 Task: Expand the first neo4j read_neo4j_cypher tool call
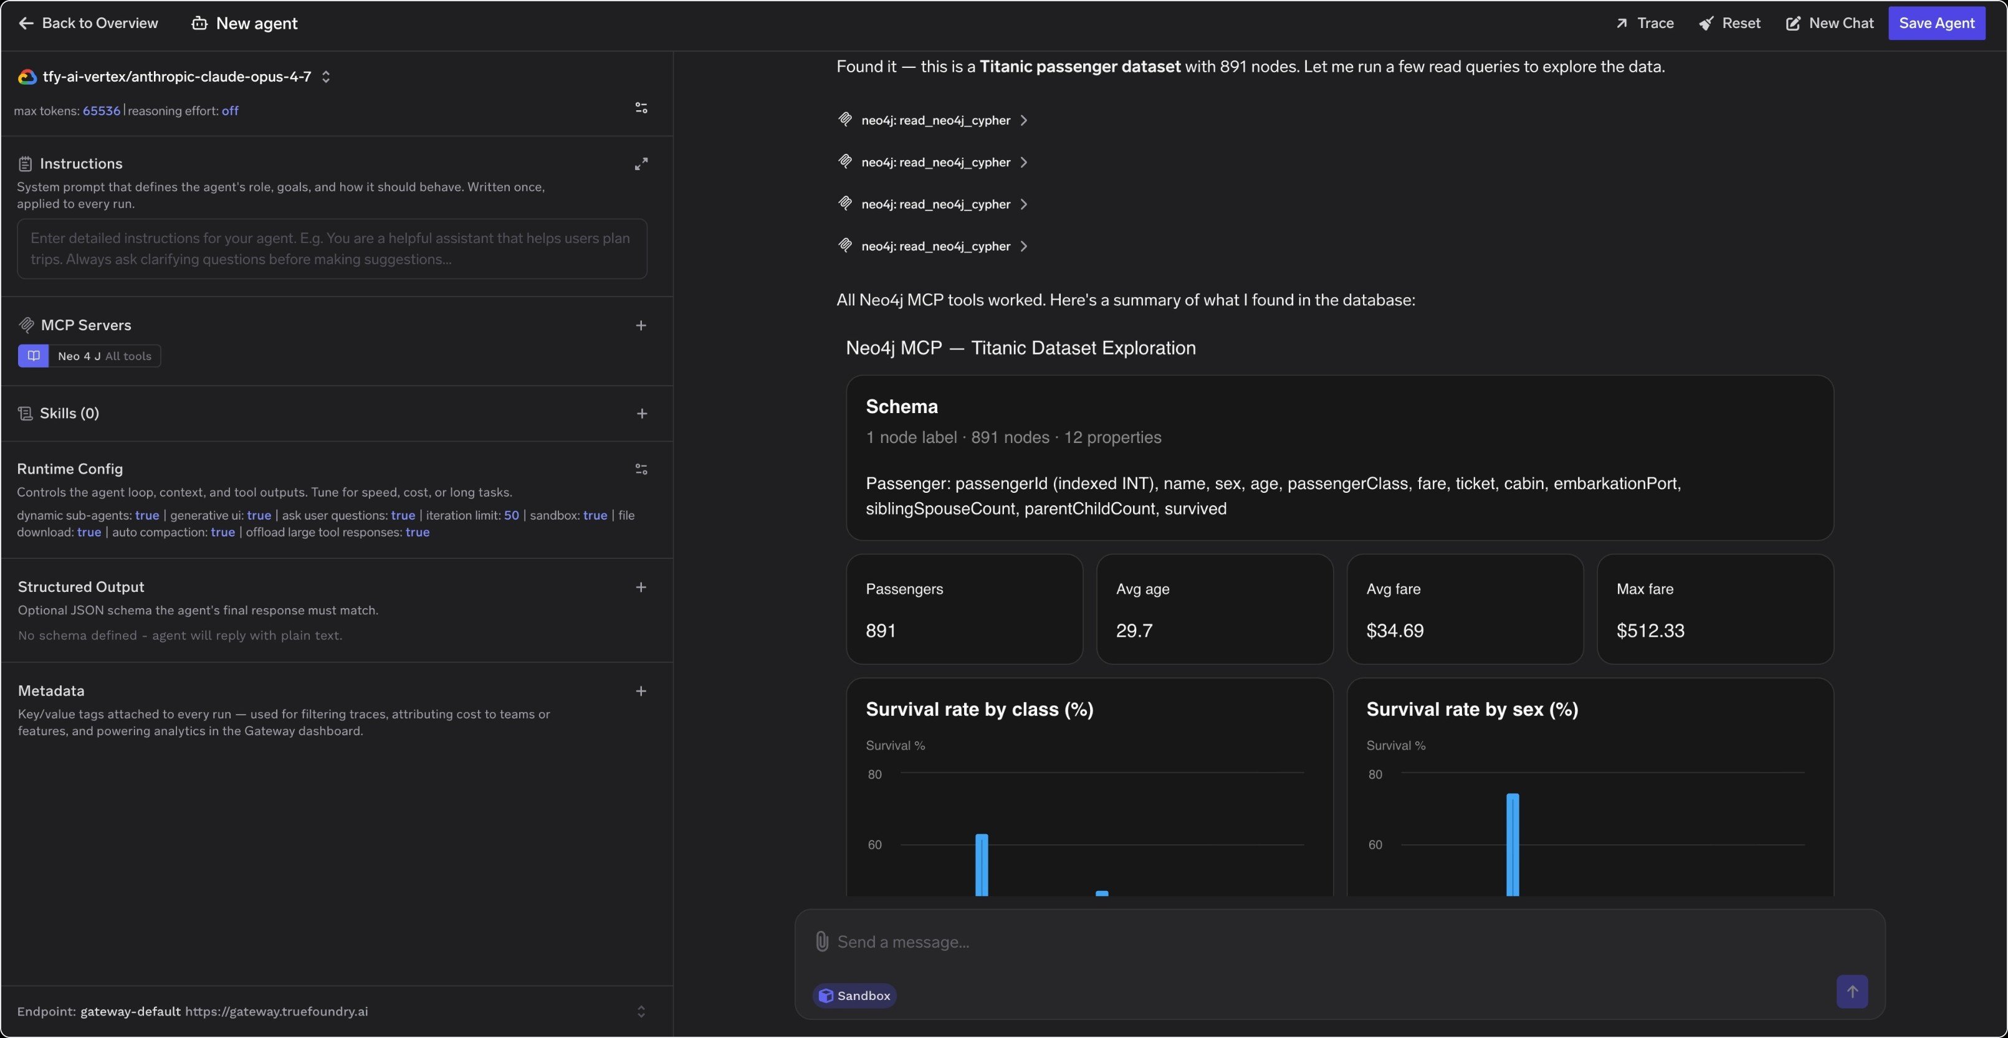933,120
